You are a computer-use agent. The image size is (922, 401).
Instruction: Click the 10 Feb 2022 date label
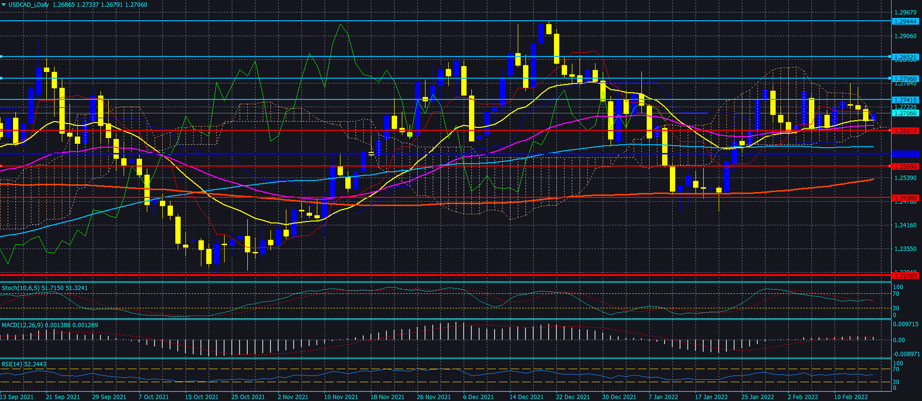[x=851, y=397]
